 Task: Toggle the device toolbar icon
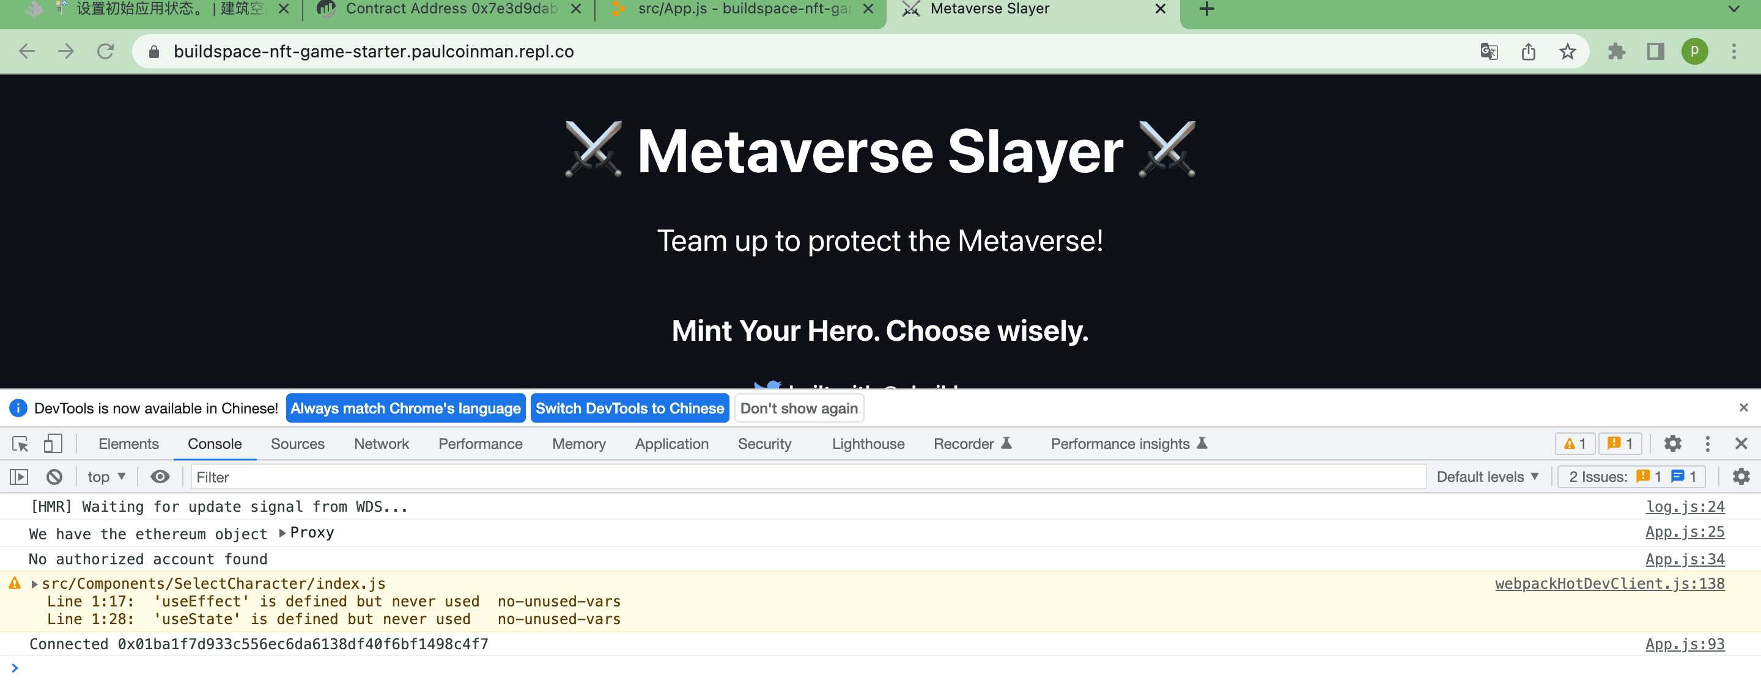tap(53, 444)
